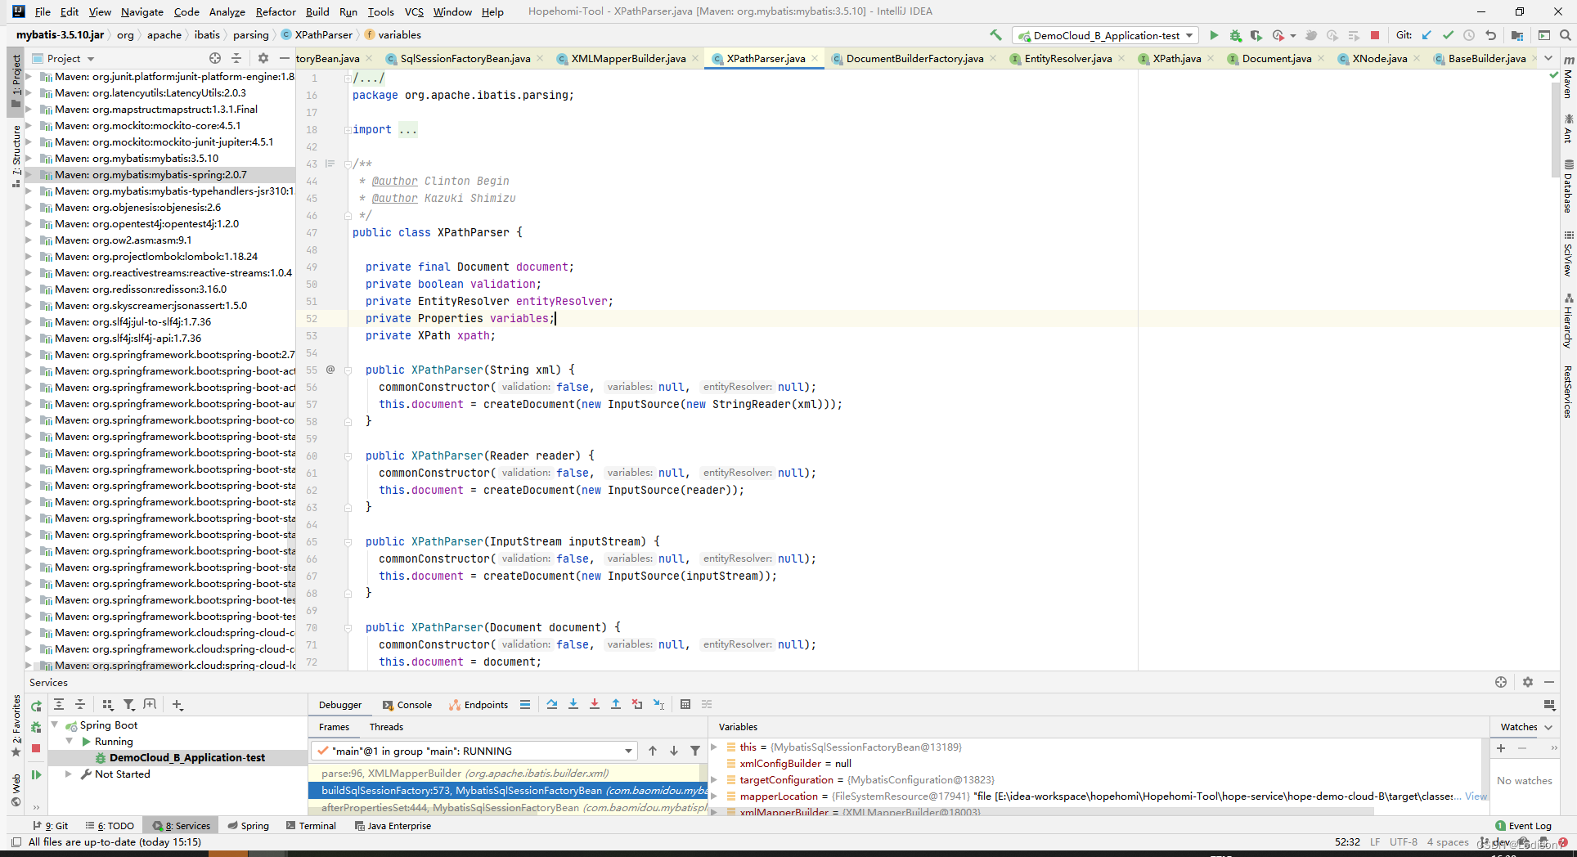Switch to Threads tab

tap(386, 727)
